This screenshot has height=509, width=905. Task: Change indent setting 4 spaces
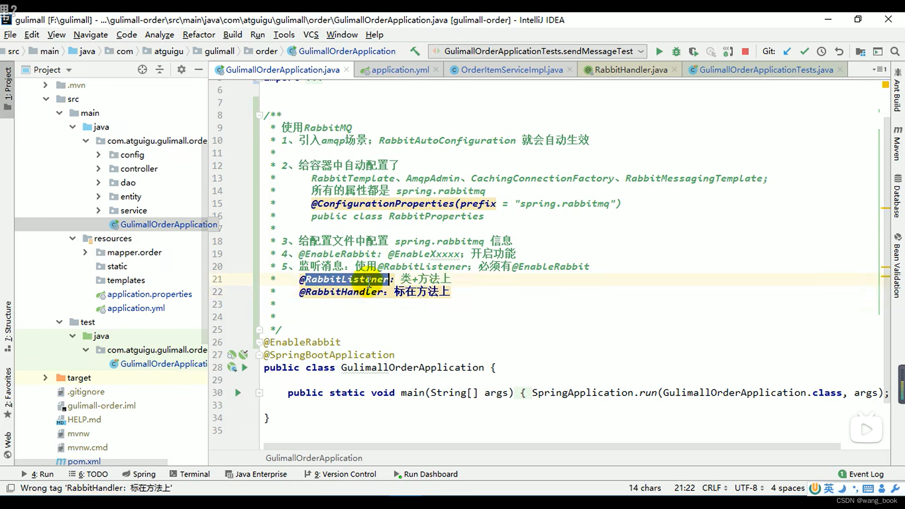(x=787, y=488)
